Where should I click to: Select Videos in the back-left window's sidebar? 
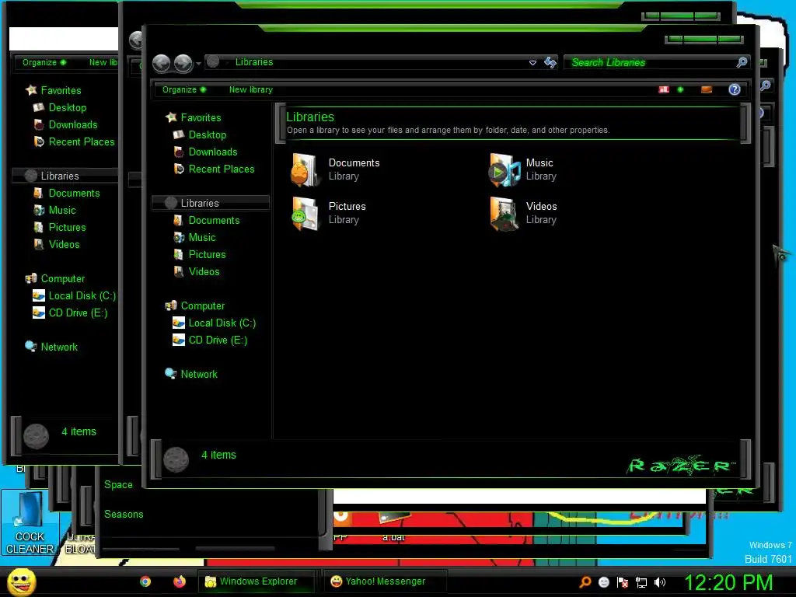tap(64, 245)
